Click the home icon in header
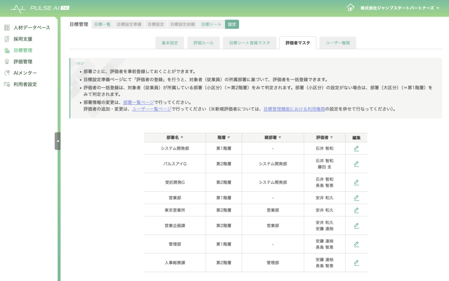The image size is (449, 281). click(350, 8)
